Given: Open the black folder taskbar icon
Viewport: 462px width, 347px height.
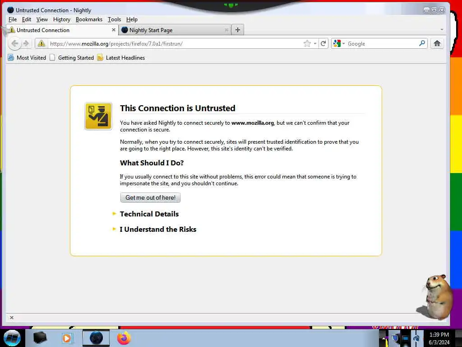Looking at the screenshot, I should 40,338.
